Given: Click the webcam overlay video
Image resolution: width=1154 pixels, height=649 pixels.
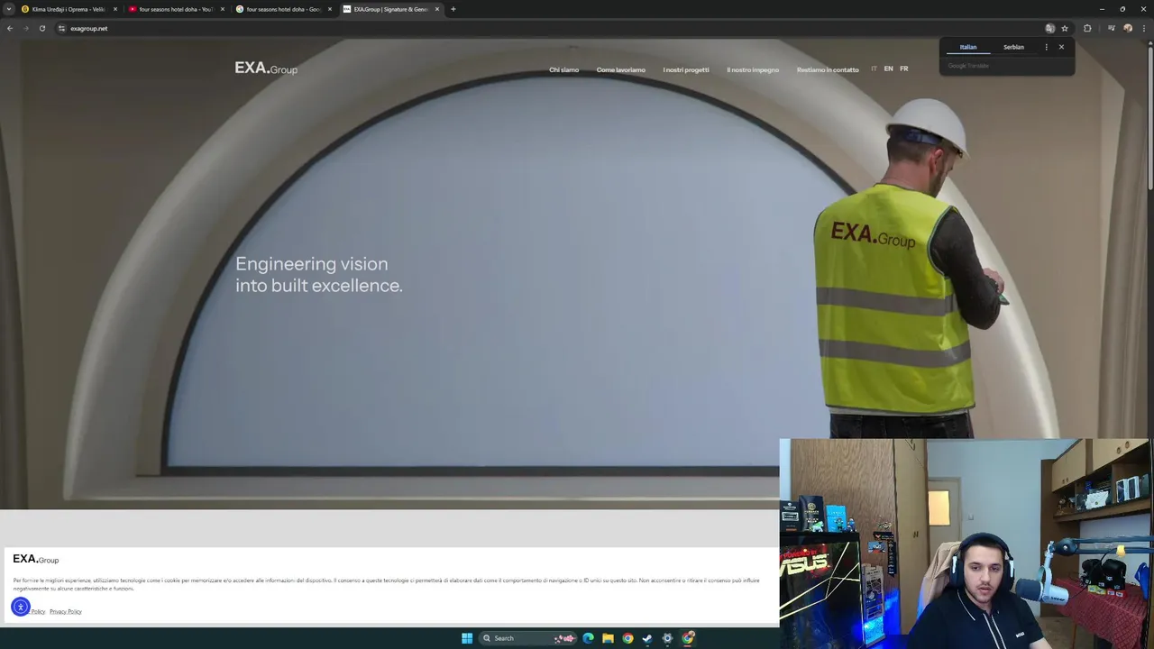Looking at the screenshot, I should click(966, 544).
